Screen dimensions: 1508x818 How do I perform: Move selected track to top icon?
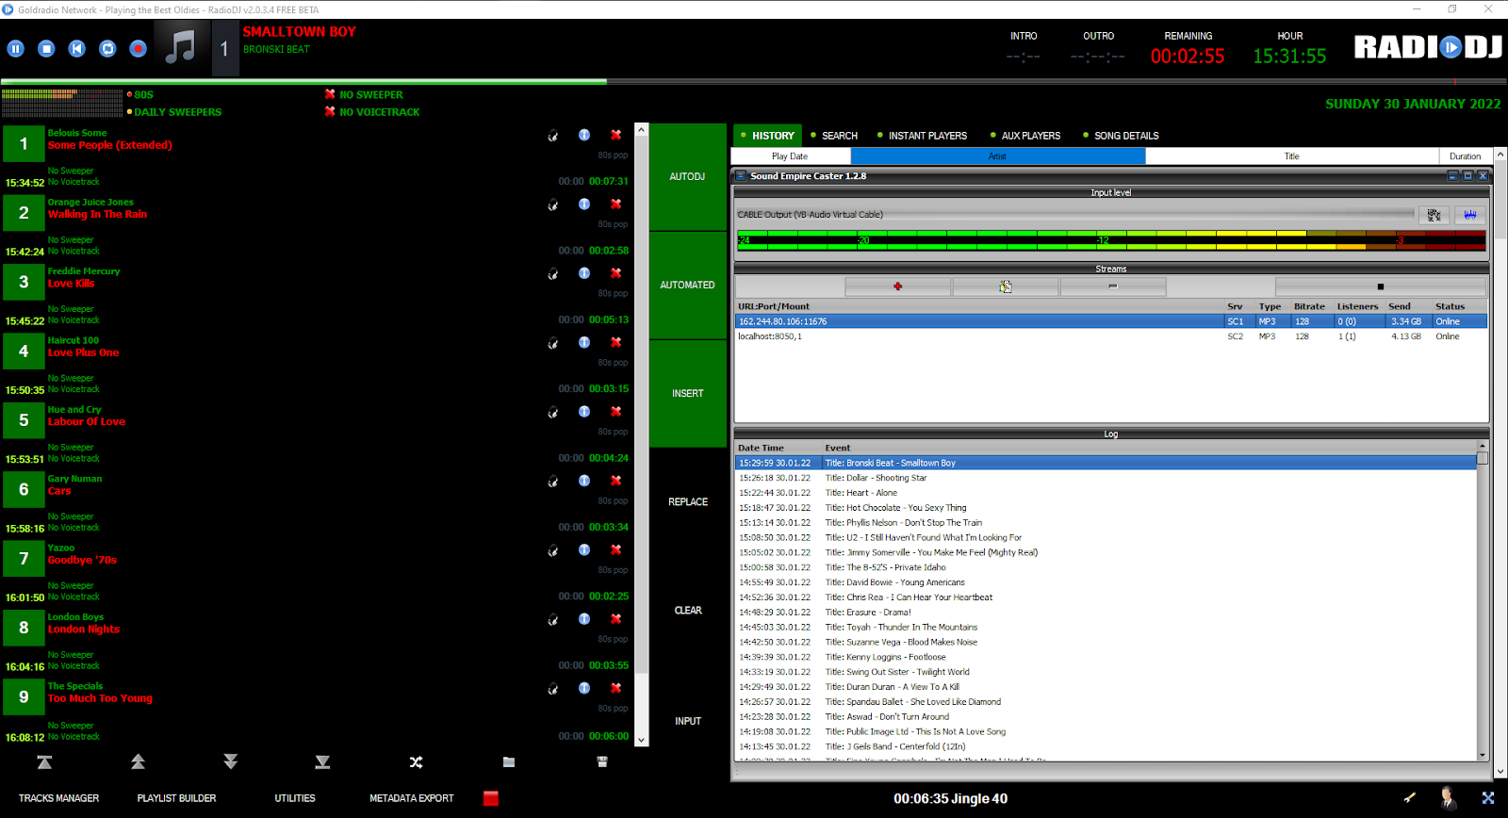[44, 761]
